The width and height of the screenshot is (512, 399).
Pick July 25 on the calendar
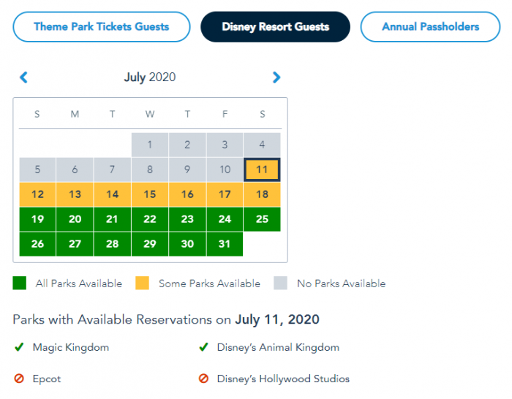click(x=262, y=219)
